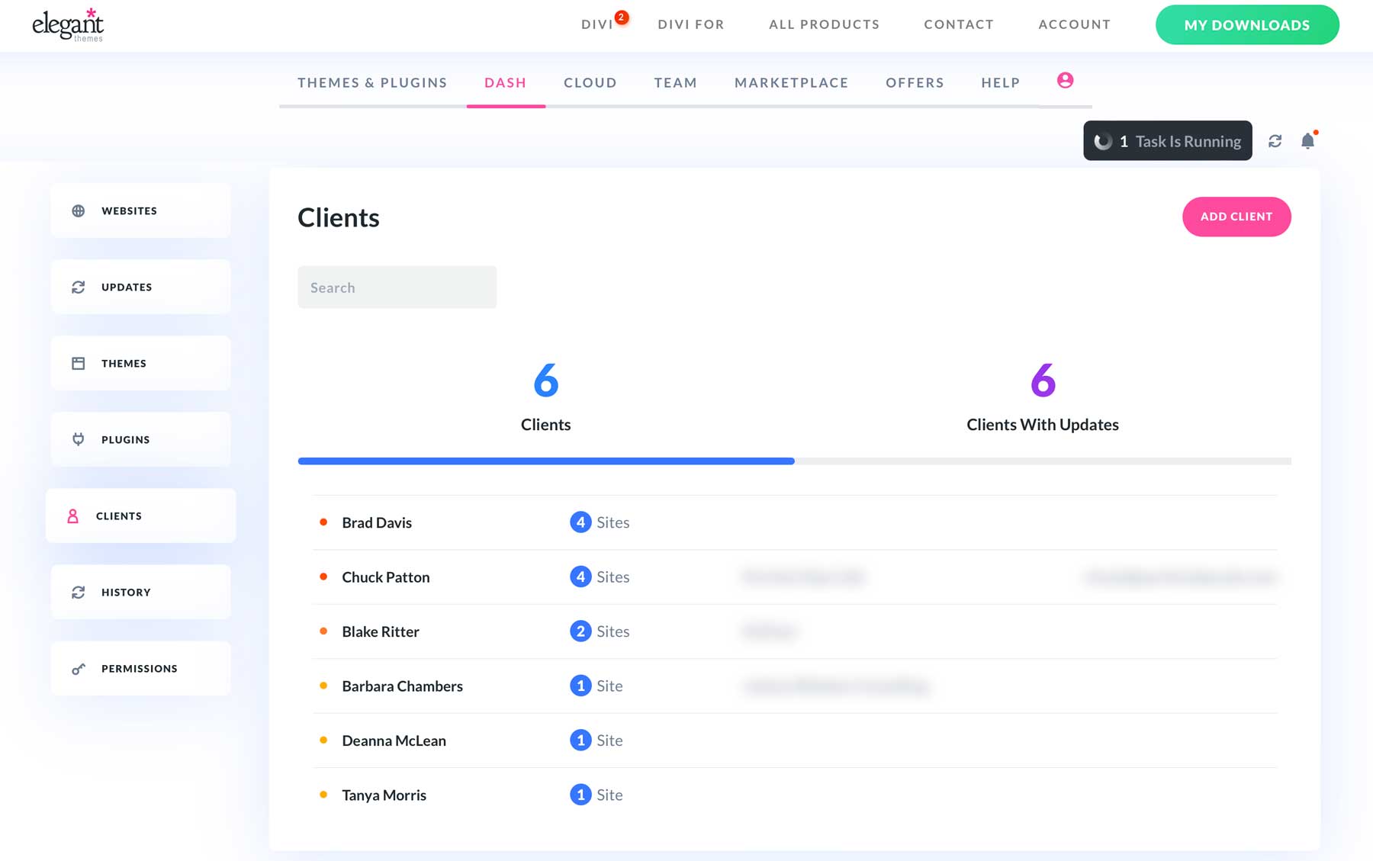Click the My Downloads button
The image size is (1373, 861).
pyautogui.click(x=1247, y=24)
